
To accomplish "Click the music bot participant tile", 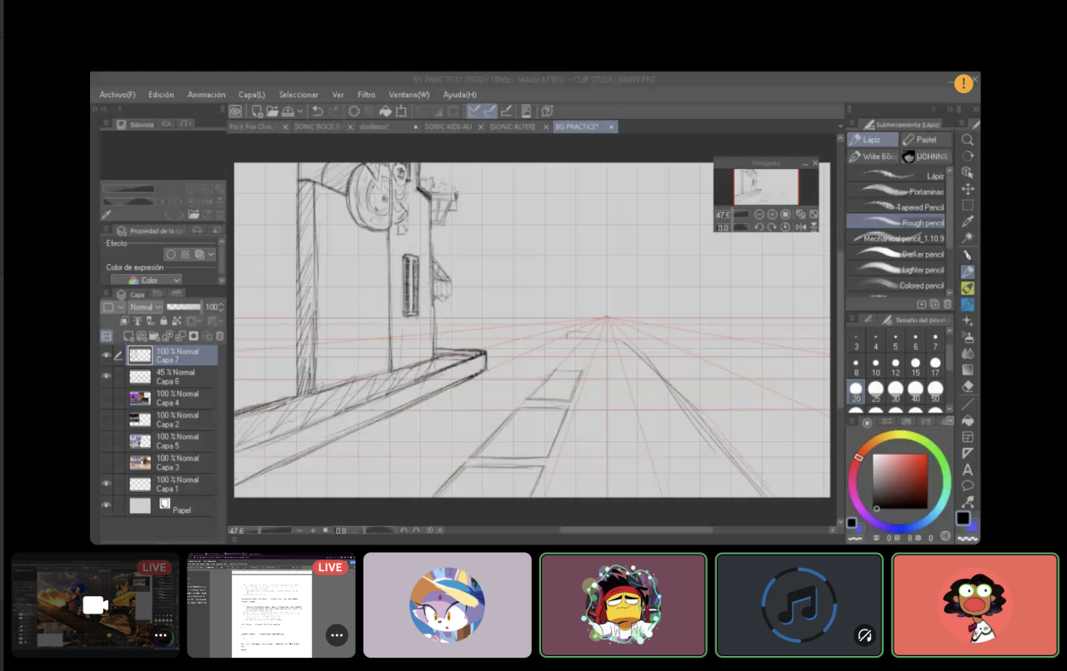I will tap(799, 605).
